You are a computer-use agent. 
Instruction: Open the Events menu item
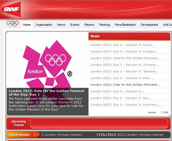tap(75, 25)
